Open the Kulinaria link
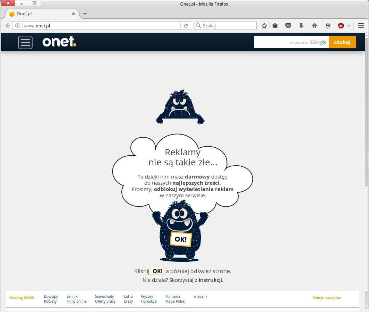This screenshot has height=312, width=369. (173, 296)
